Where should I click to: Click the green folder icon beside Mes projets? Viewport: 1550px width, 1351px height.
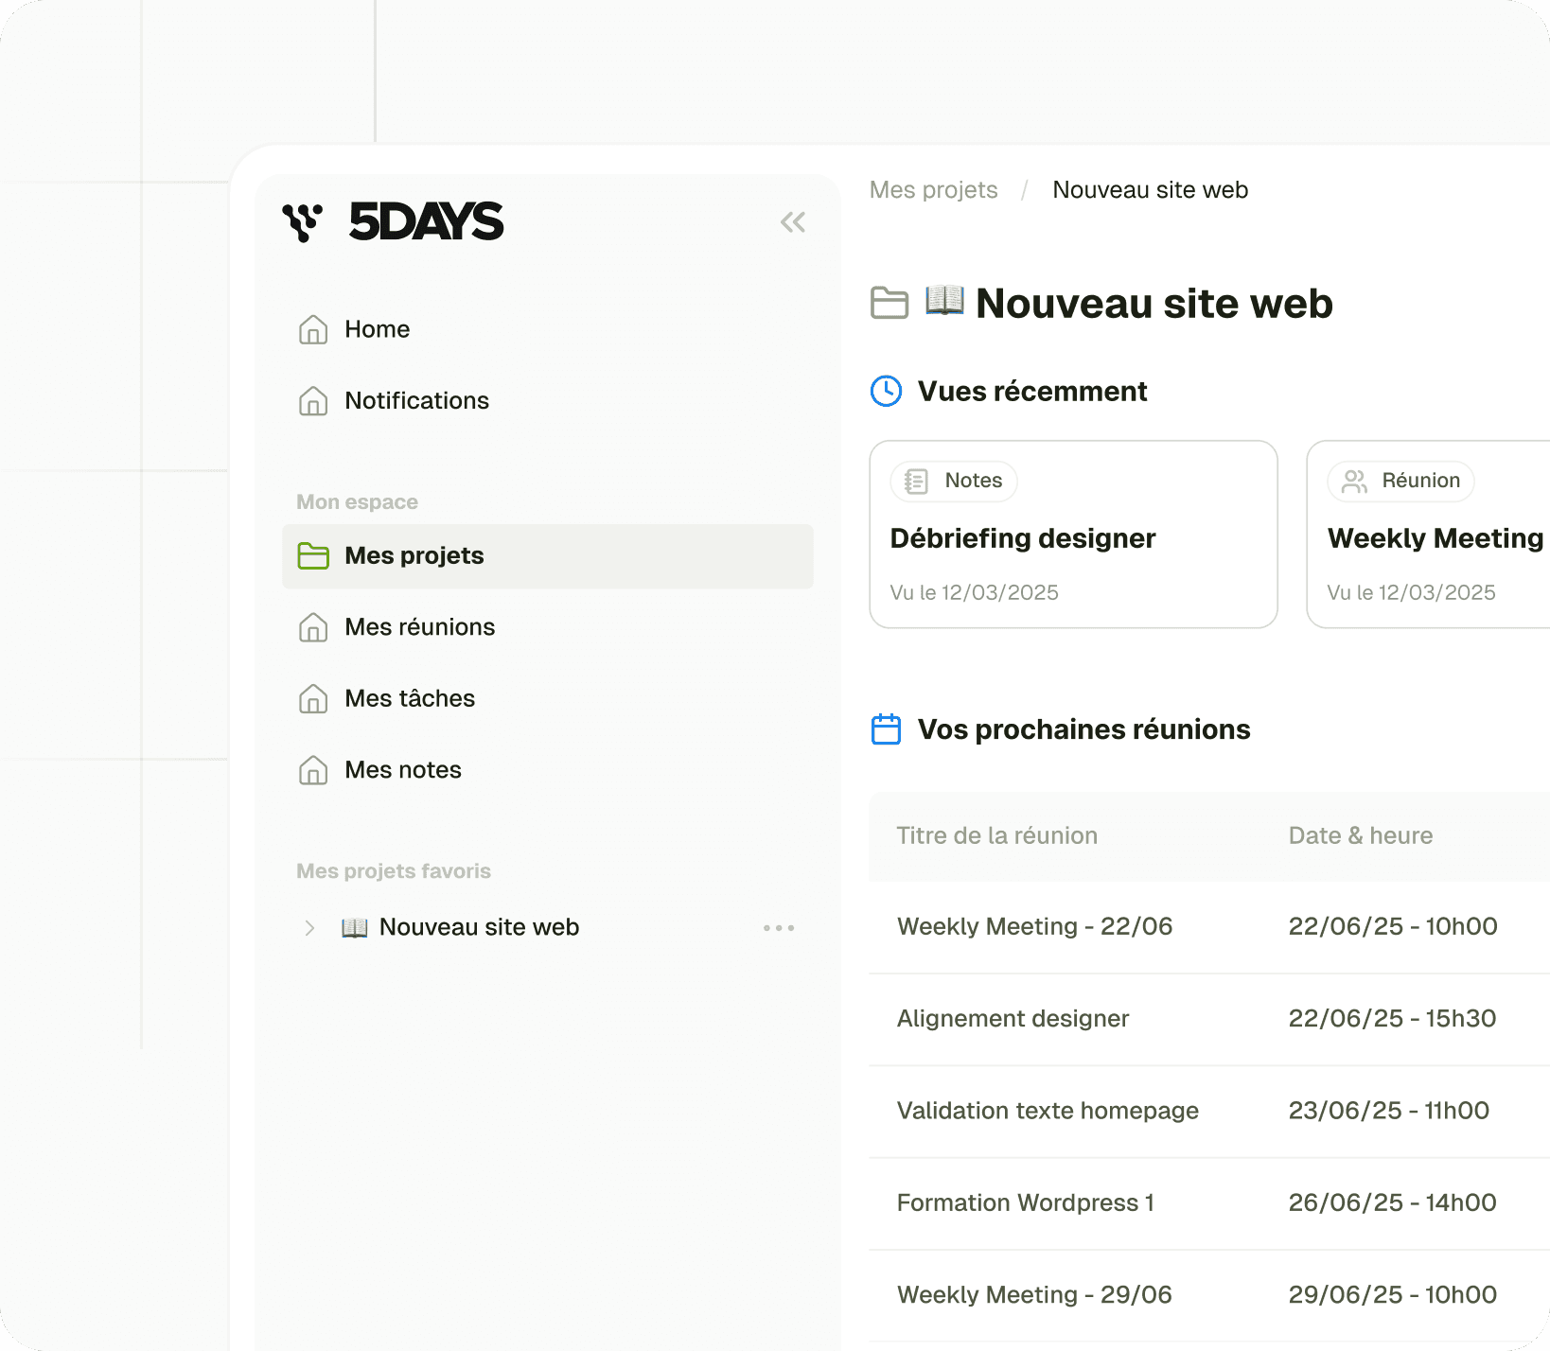click(x=313, y=555)
